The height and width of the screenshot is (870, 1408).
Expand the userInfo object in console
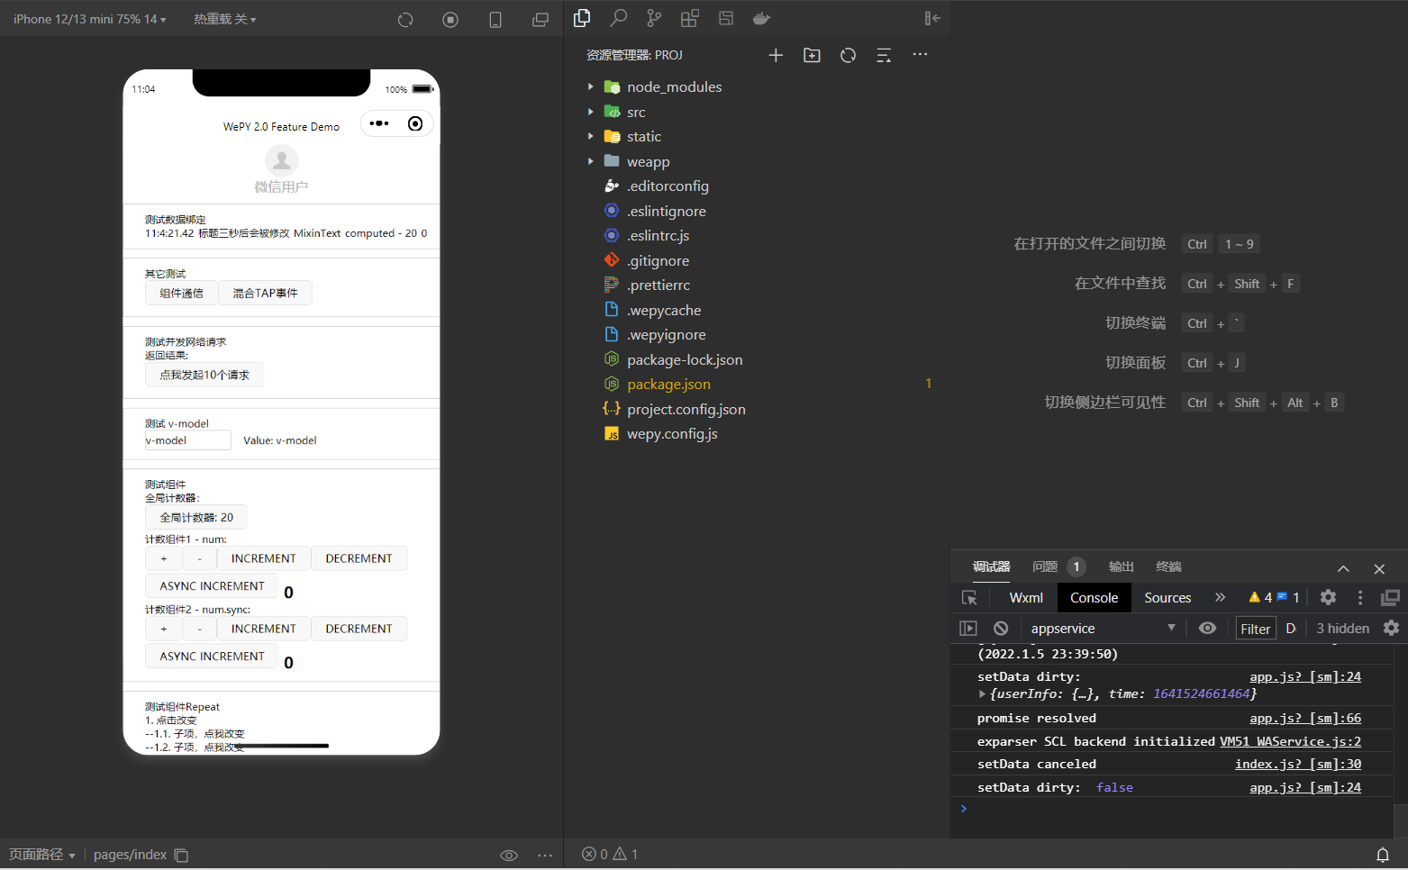tap(982, 693)
